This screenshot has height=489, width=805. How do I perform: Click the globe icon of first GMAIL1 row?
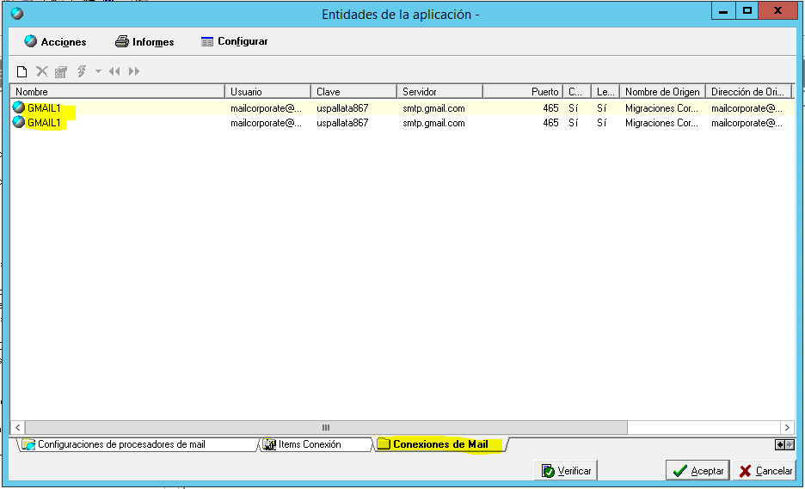19,107
